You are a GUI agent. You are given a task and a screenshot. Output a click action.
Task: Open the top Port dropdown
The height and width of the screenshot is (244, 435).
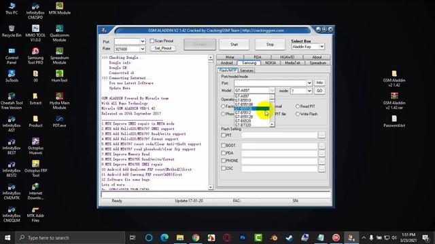[x=142, y=41]
